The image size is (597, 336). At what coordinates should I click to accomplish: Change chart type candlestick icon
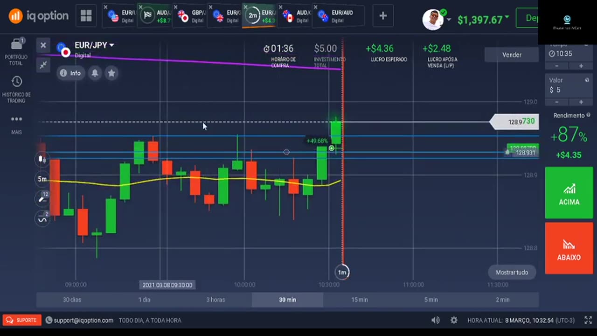(x=42, y=160)
